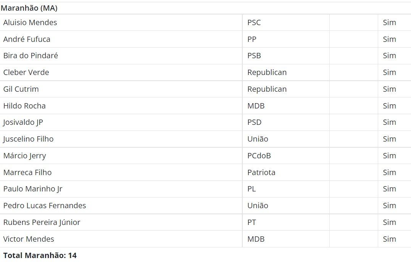411x263 pixels.
Task: Click Aluisio Mendes's PSC party cell
Action: point(286,22)
